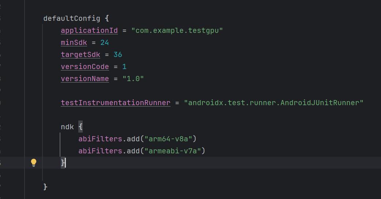The image size is (381, 199).
Task: Click abiFilters on the arm64-v8a line
Action: (100, 139)
